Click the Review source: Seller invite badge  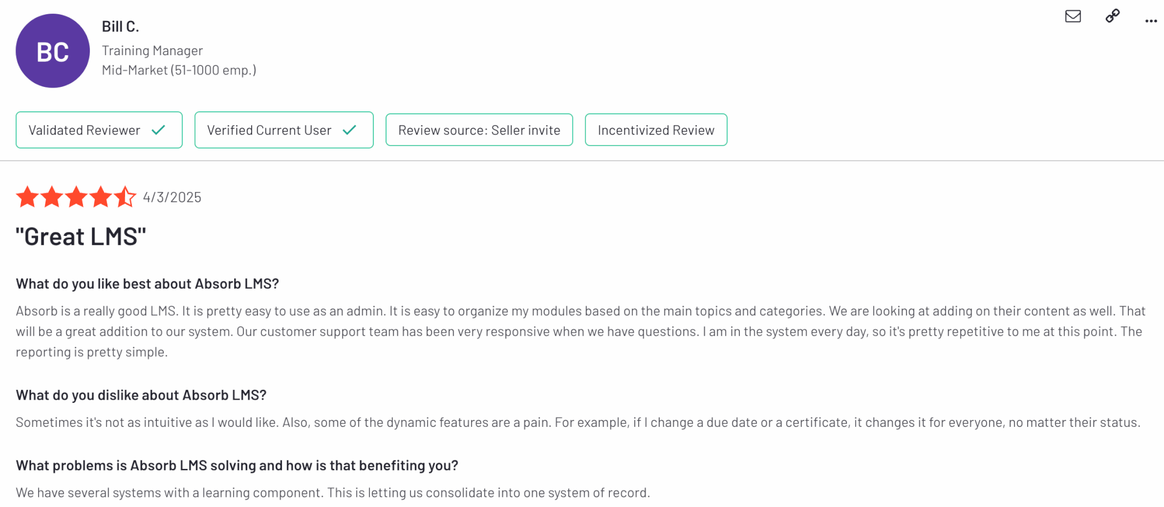click(479, 130)
